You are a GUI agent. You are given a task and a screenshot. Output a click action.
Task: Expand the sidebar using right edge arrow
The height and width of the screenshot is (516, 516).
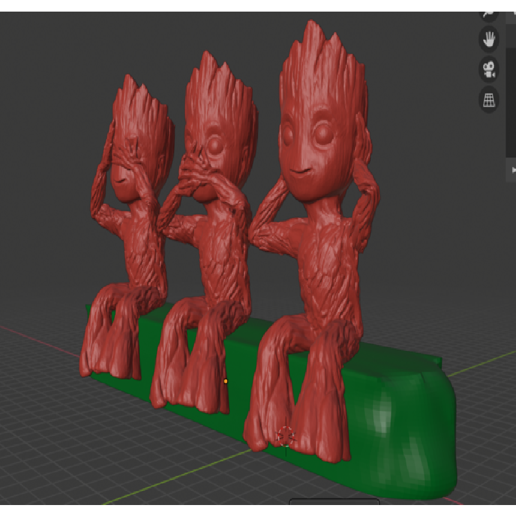[513, 170]
